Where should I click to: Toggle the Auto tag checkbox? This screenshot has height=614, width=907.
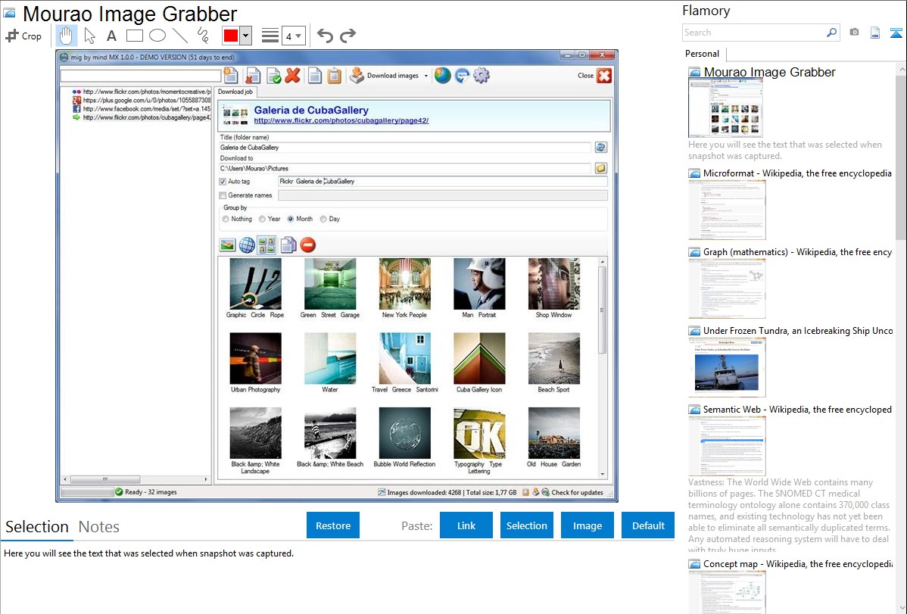coord(223,182)
